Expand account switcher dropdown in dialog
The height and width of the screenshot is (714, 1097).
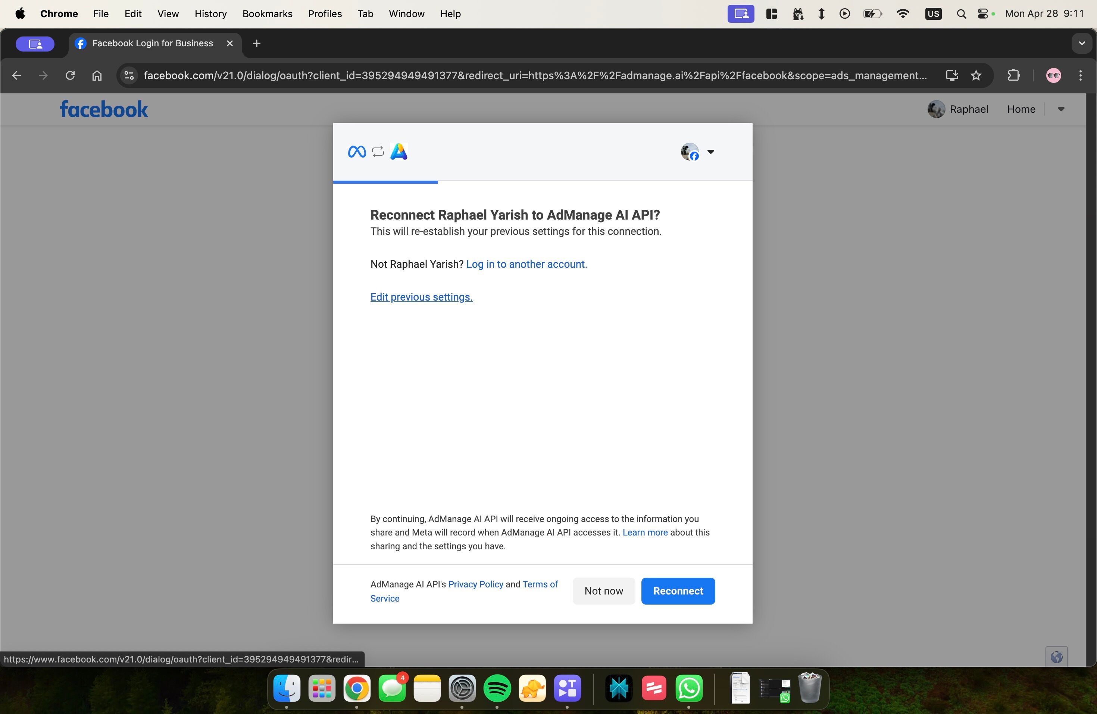710,152
